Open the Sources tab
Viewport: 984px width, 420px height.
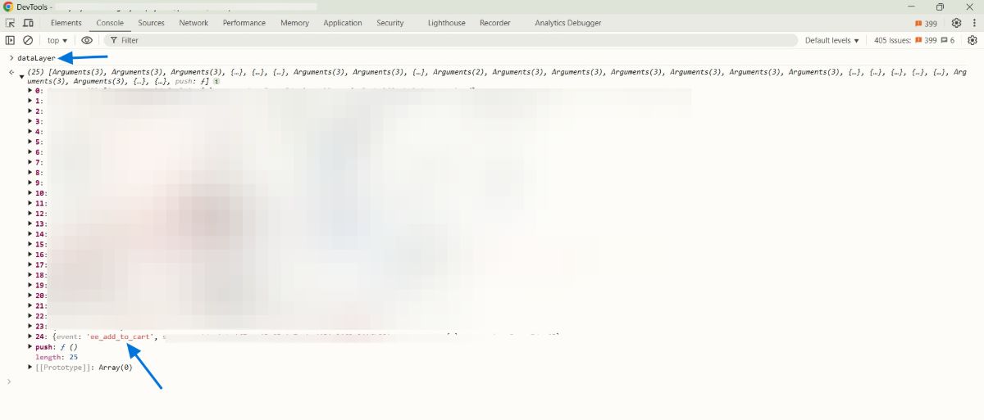coord(151,23)
